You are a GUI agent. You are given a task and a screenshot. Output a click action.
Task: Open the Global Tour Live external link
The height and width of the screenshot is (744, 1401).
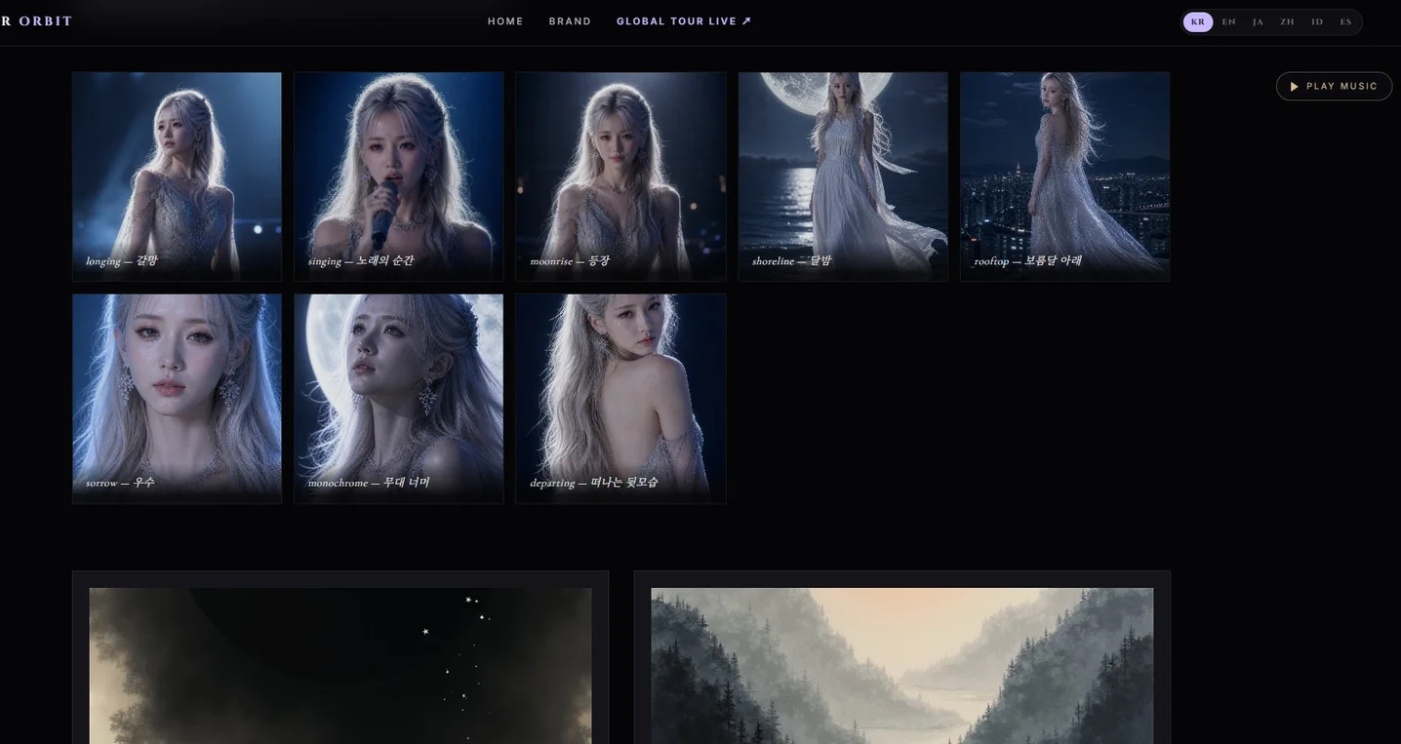(x=684, y=21)
